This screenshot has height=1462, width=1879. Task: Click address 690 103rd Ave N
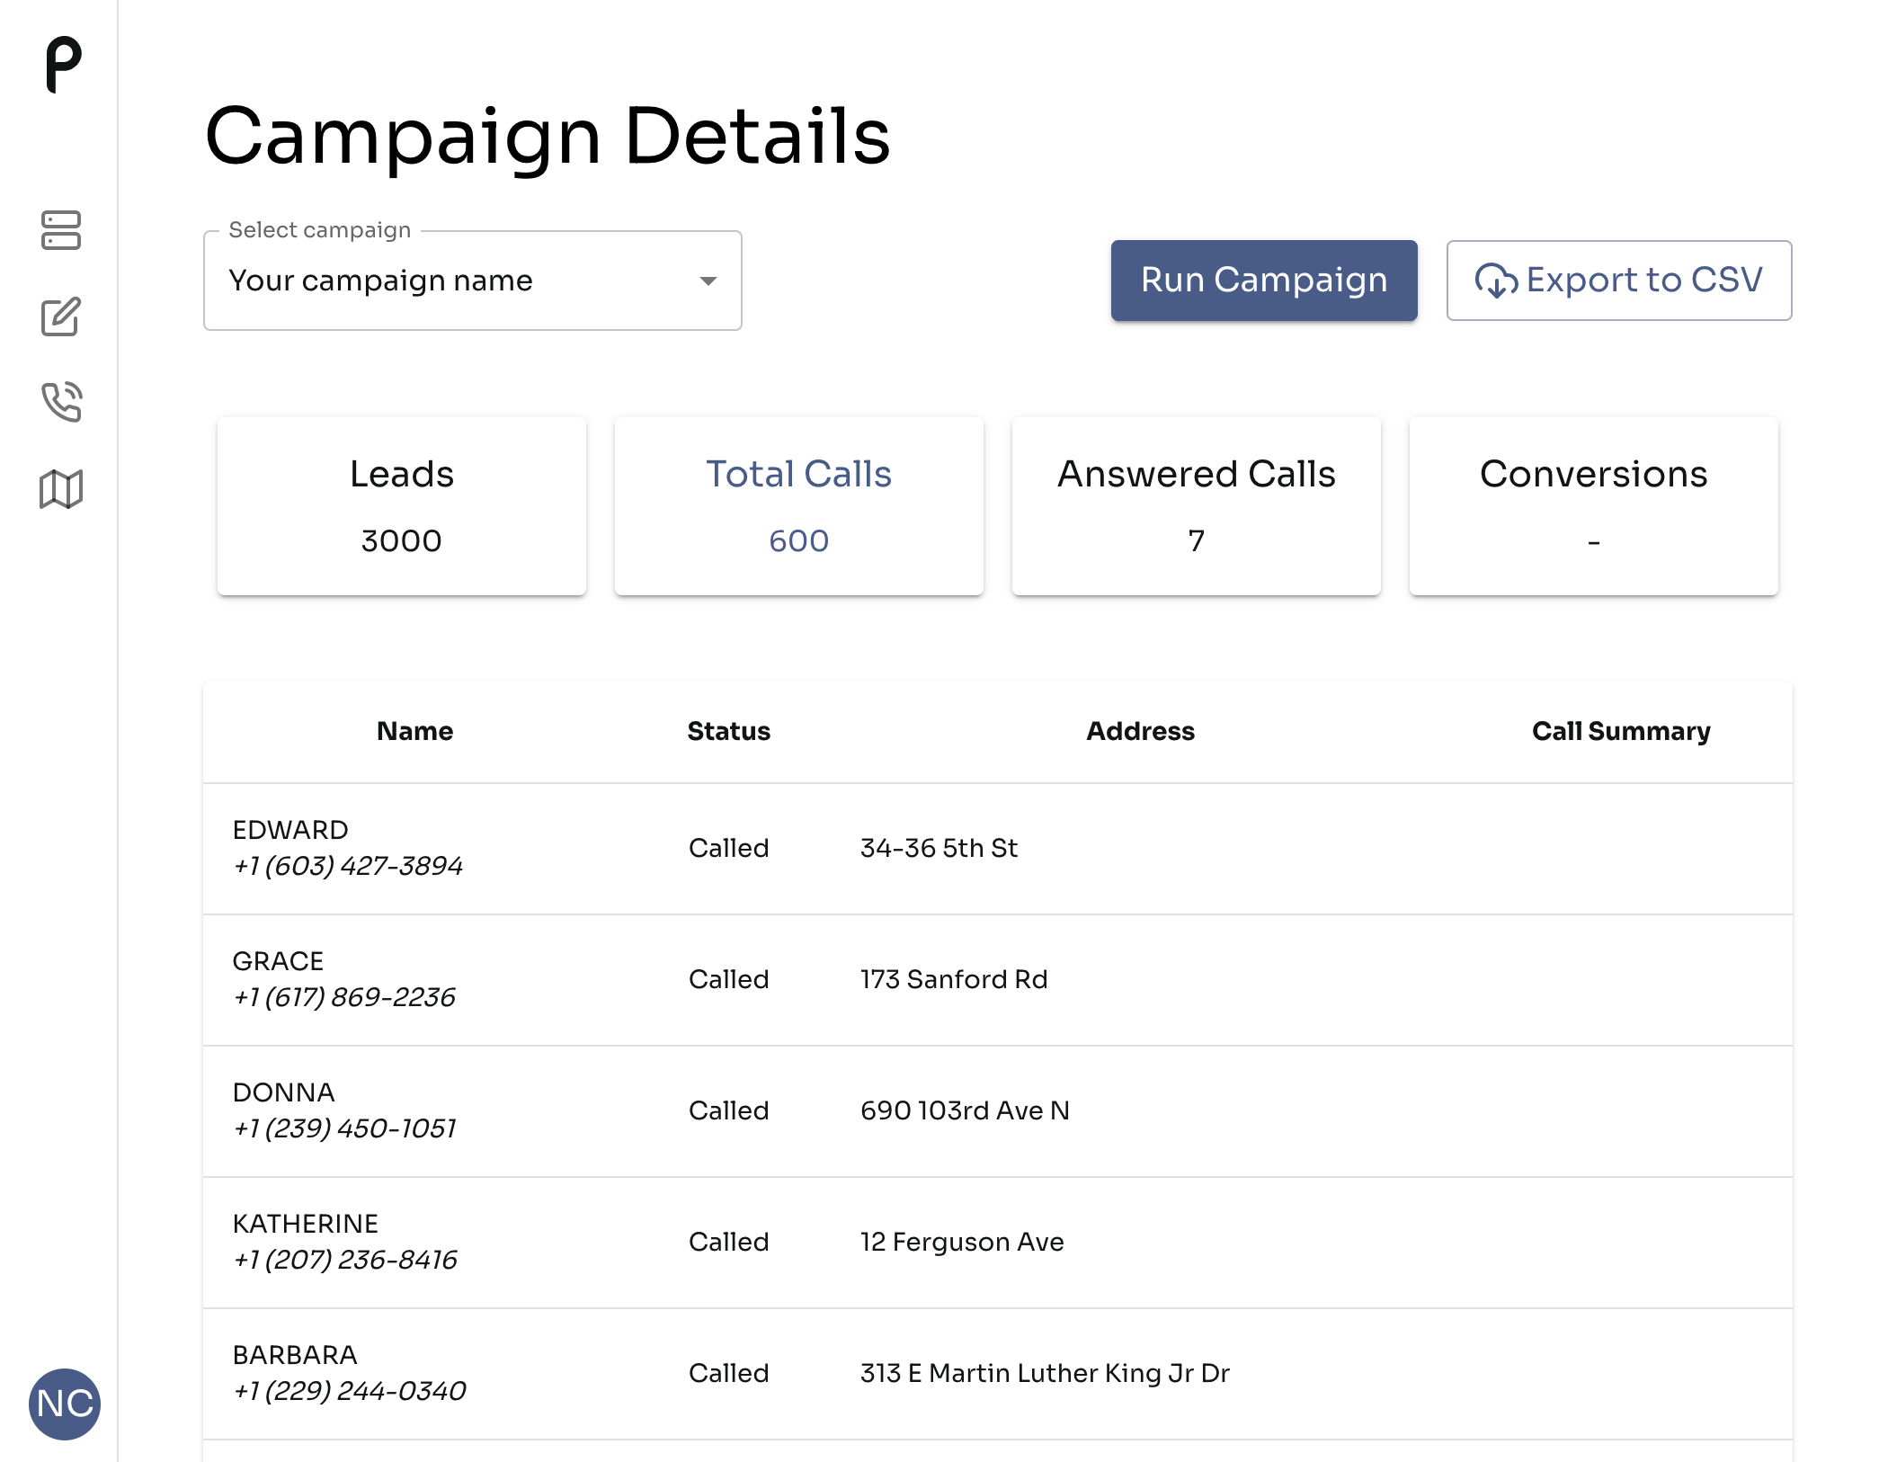point(965,1110)
